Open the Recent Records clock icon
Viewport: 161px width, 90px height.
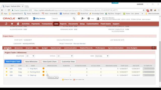[6, 24]
